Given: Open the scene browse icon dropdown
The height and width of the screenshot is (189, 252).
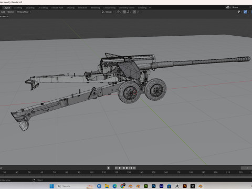Looking at the screenshot, I should tap(228, 7).
